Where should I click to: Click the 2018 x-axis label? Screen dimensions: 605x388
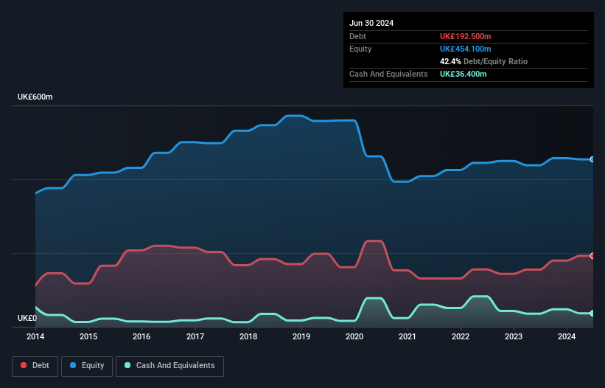click(x=248, y=336)
